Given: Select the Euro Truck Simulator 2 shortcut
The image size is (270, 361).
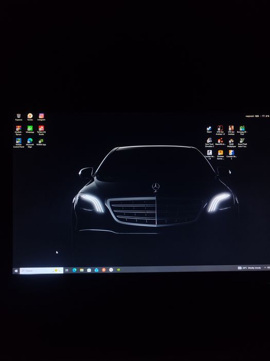Looking at the screenshot, I should (x=209, y=142).
